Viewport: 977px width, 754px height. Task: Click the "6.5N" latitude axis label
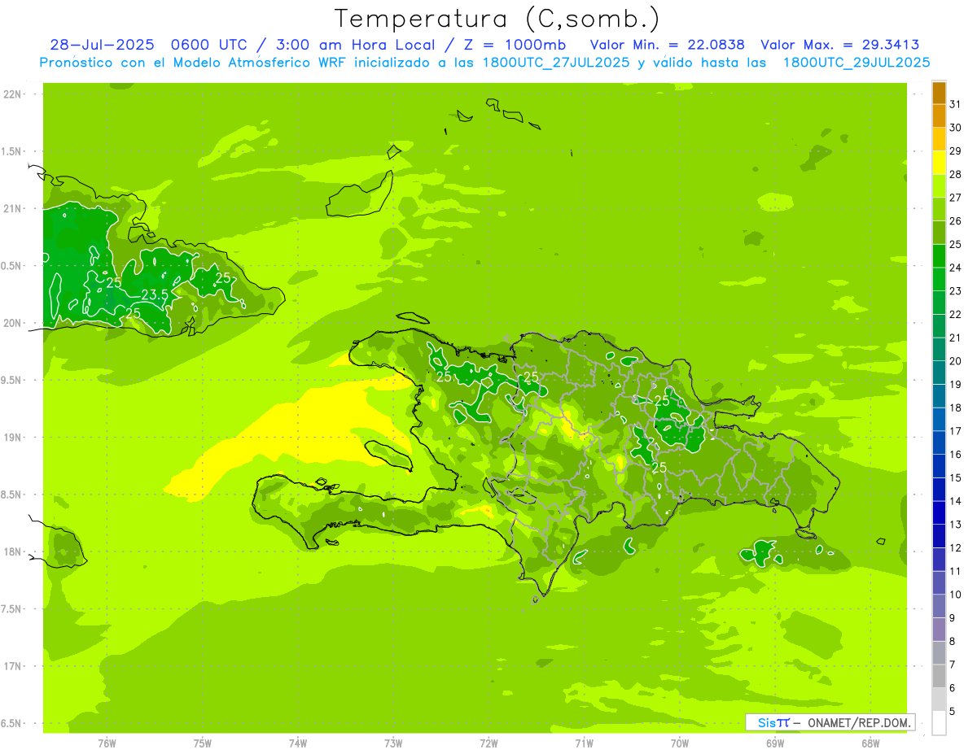[12, 723]
